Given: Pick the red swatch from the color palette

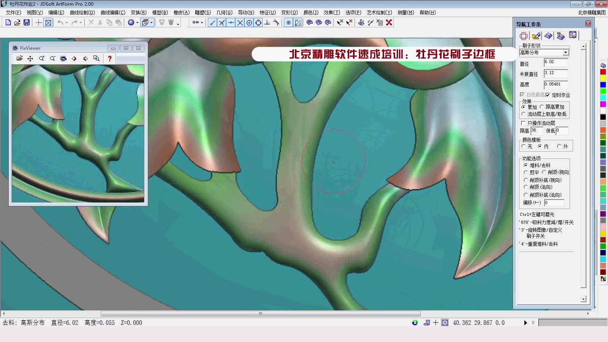Looking at the screenshot, I should click(602, 71).
